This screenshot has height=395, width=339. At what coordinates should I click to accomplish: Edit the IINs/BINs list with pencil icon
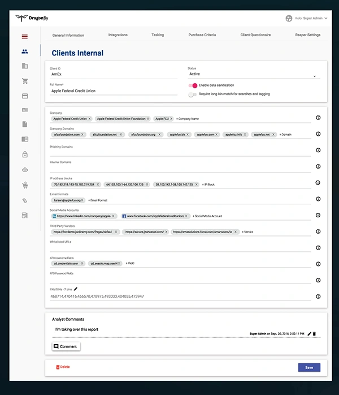76,289
